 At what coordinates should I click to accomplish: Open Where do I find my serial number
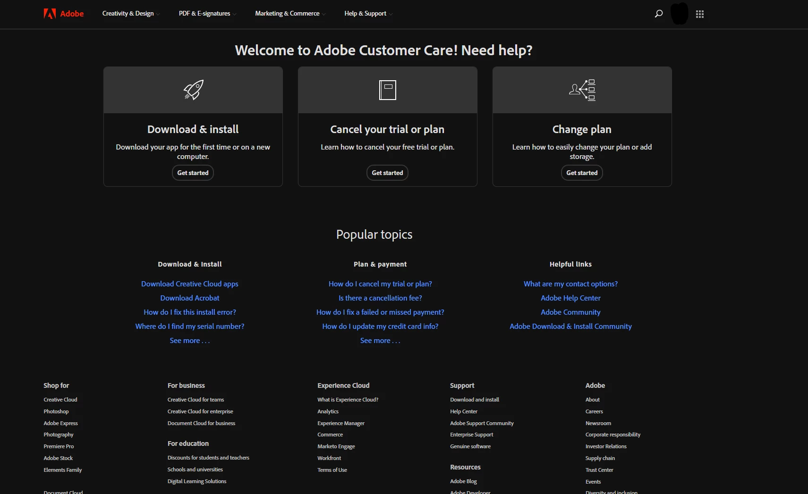(190, 326)
